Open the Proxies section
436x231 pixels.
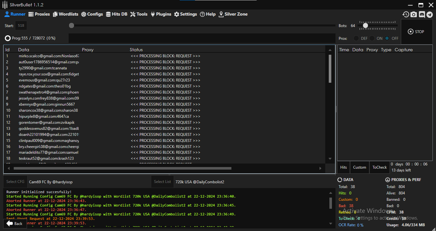click(x=39, y=14)
